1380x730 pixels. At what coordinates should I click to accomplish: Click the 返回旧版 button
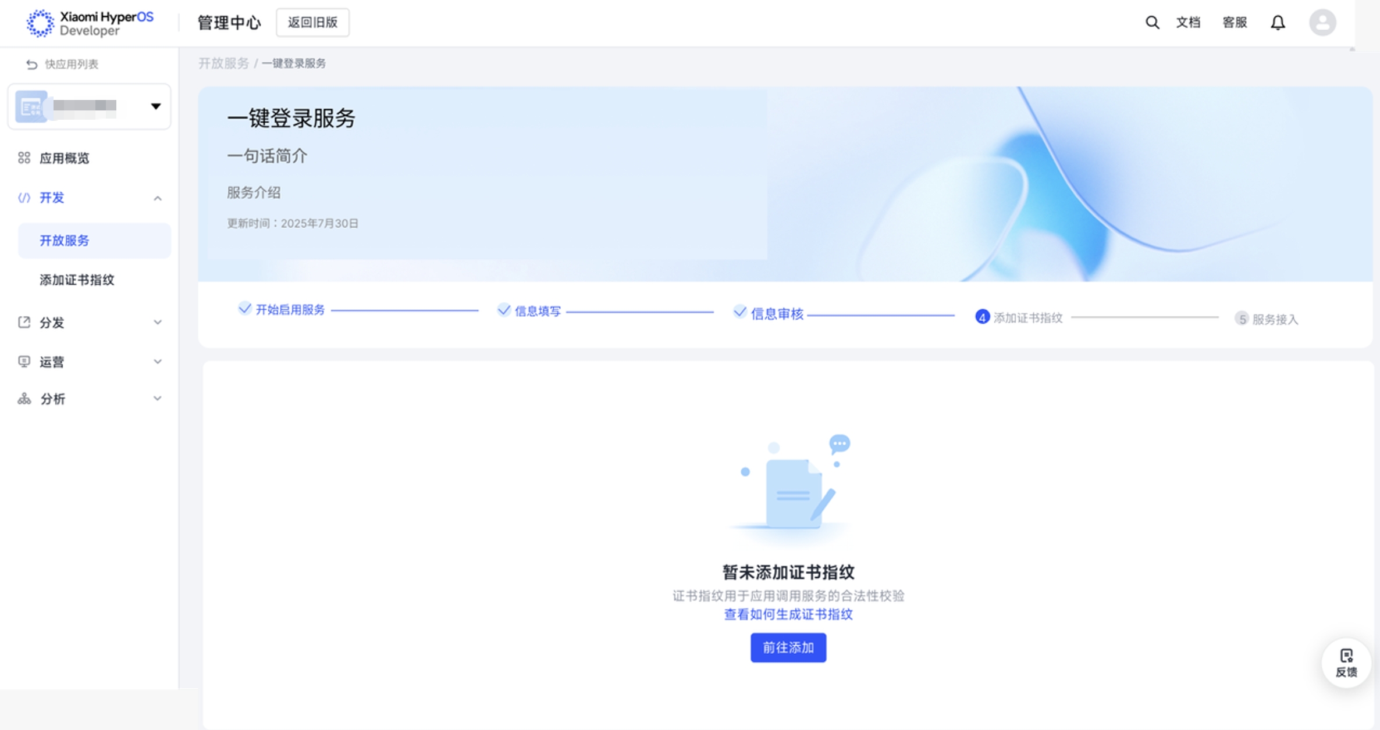tap(312, 23)
